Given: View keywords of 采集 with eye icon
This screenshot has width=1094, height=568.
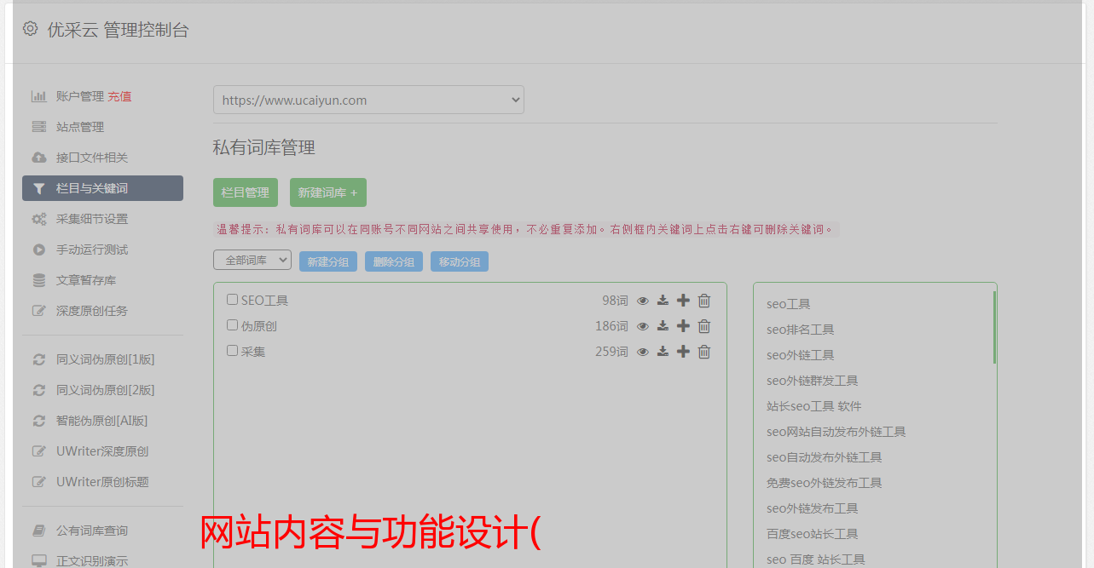Looking at the screenshot, I should click(643, 352).
